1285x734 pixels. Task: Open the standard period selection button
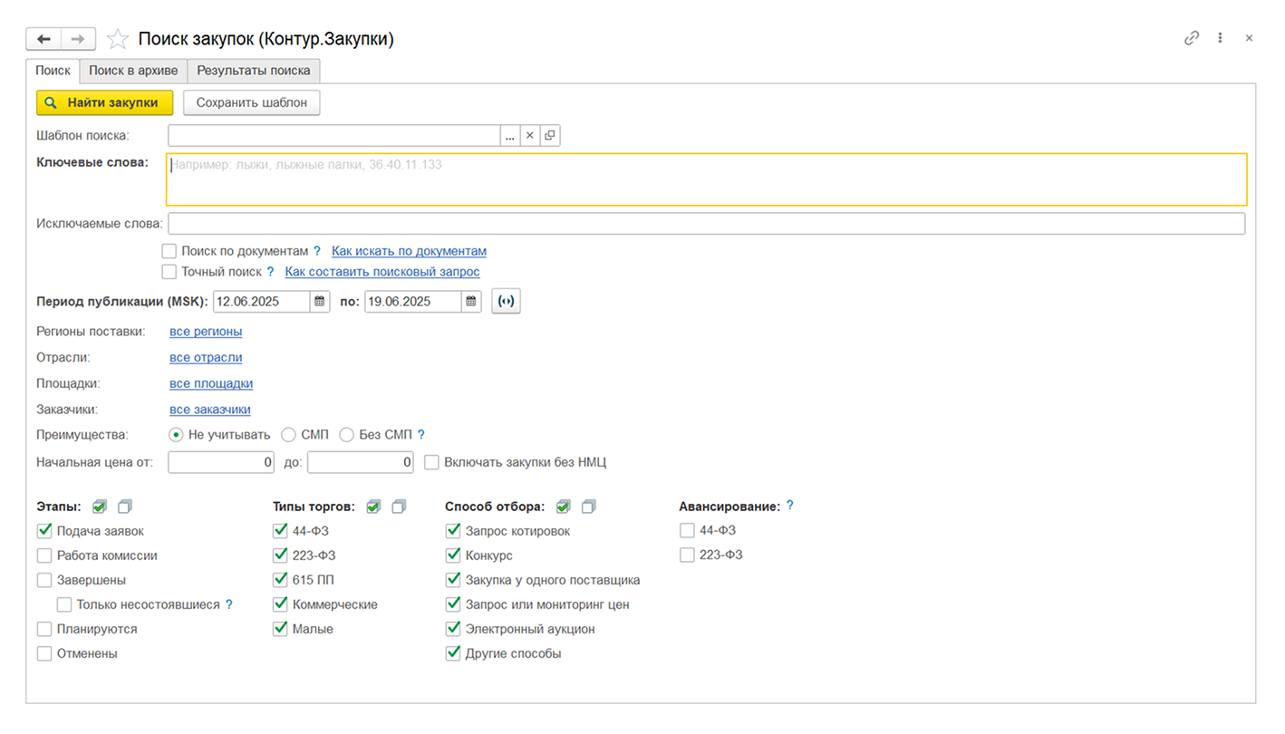(x=507, y=302)
